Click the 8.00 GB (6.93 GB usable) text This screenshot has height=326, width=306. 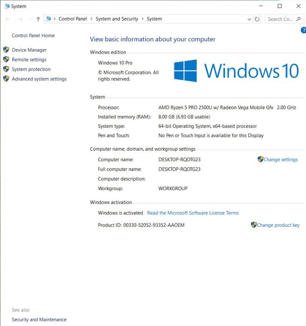click(x=184, y=117)
